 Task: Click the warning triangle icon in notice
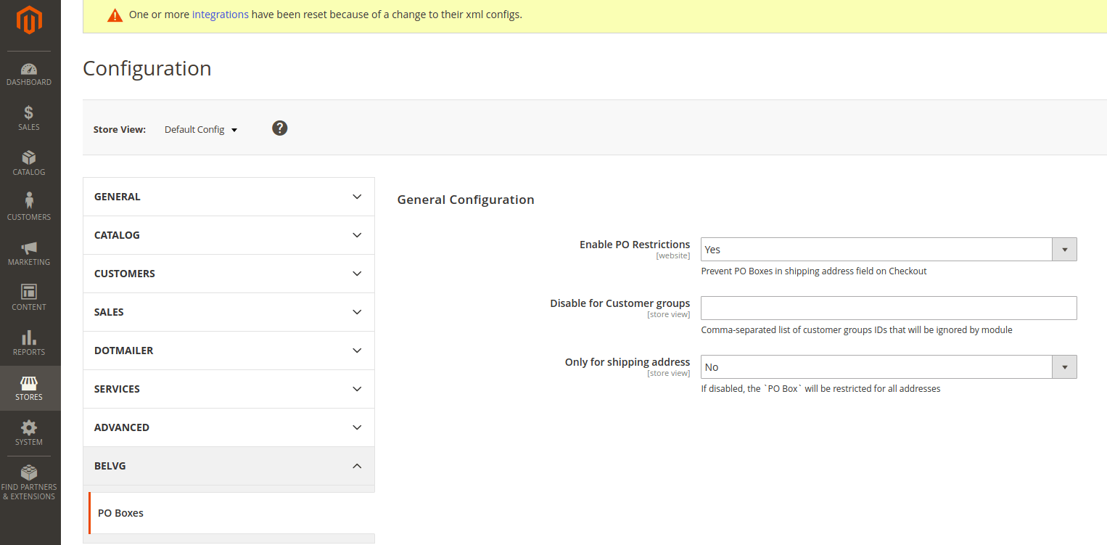click(x=115, y=15)
